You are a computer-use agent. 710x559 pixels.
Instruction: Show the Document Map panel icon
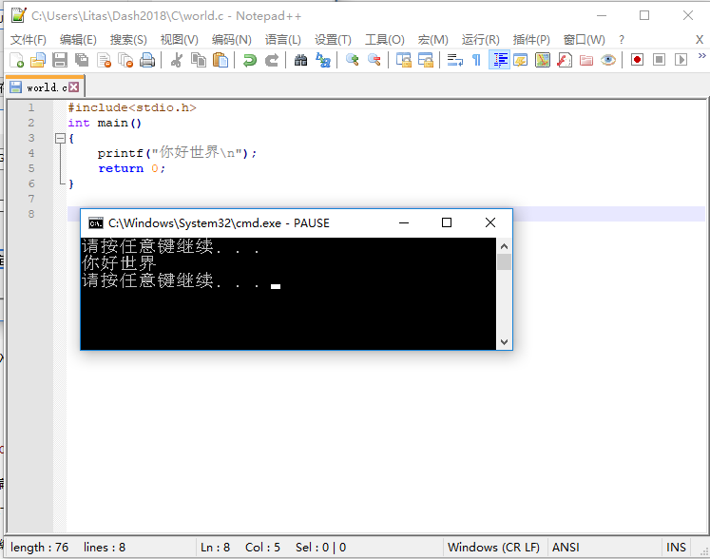coord(543,60)
